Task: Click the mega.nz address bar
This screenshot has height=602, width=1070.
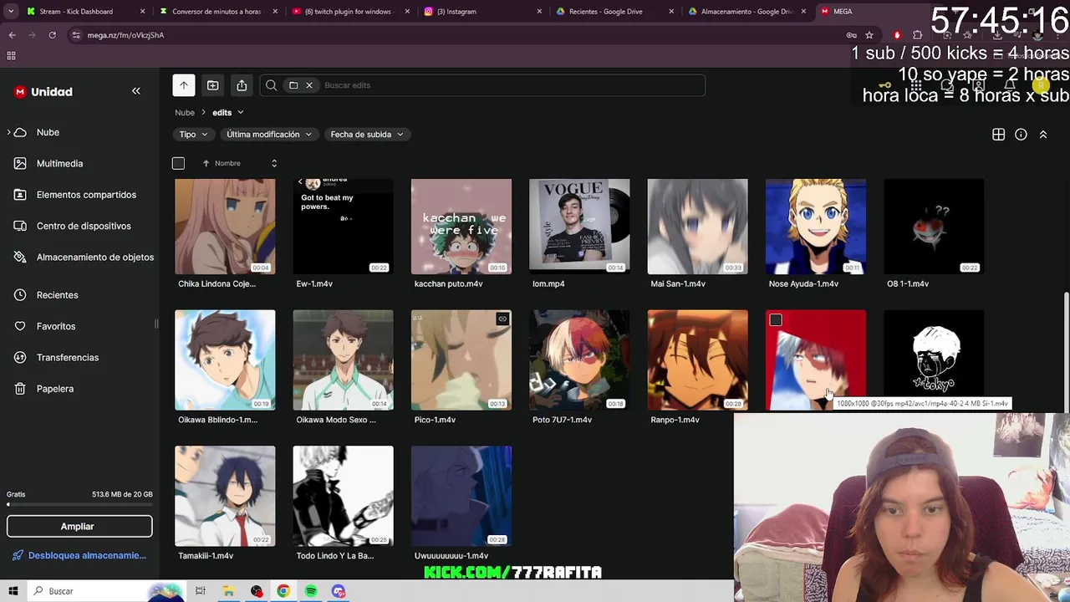Action: click(451, 35)
